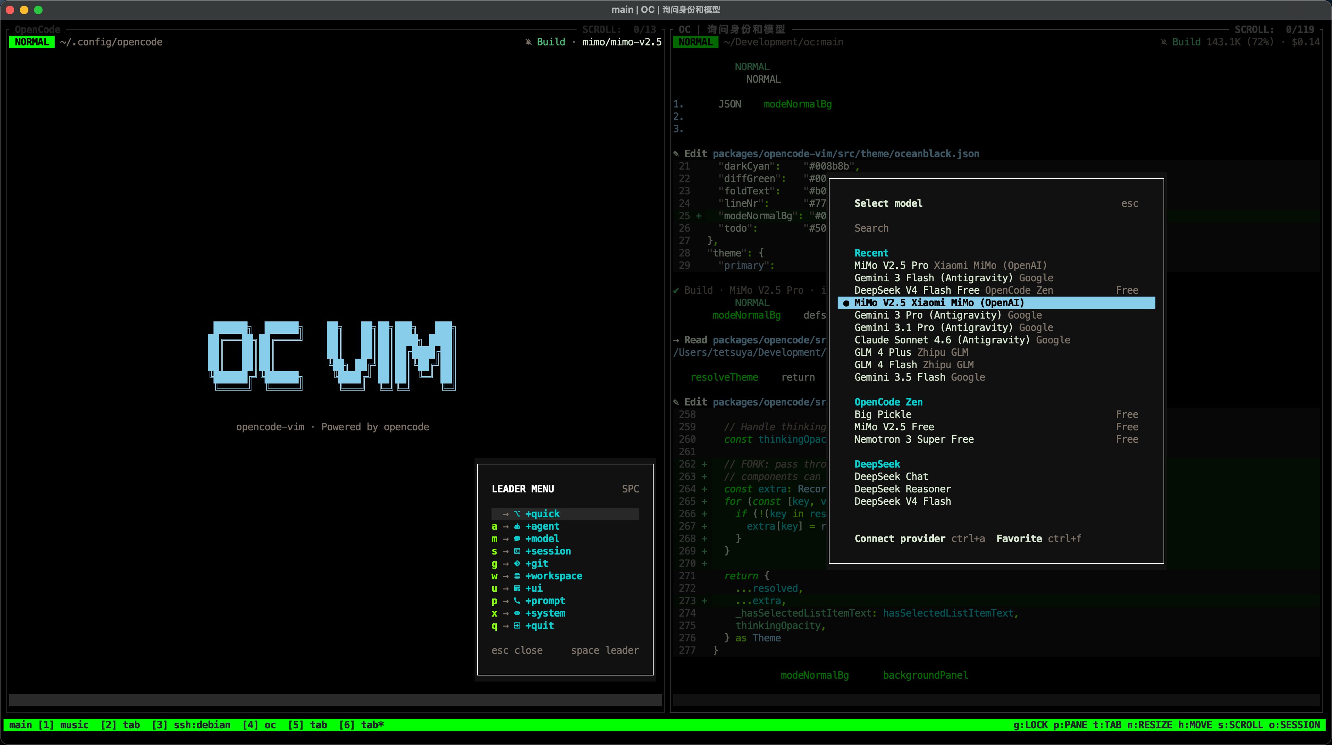Click the oceanblack.json file path
This screenshot has width=1332, height=745.
coord(846,154)
